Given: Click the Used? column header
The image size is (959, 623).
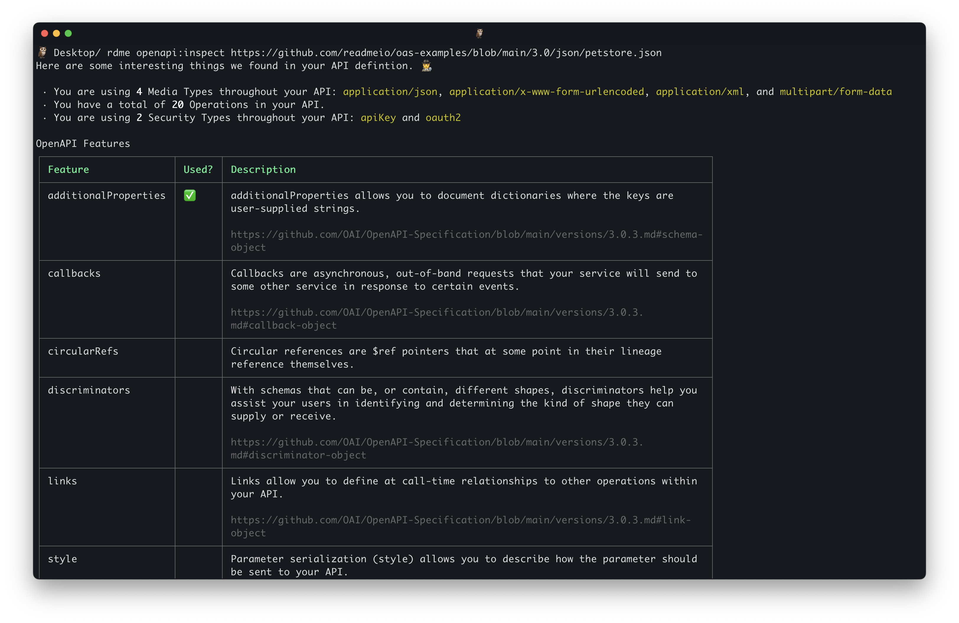Looking at the screenshot, I should coord(198,169).
